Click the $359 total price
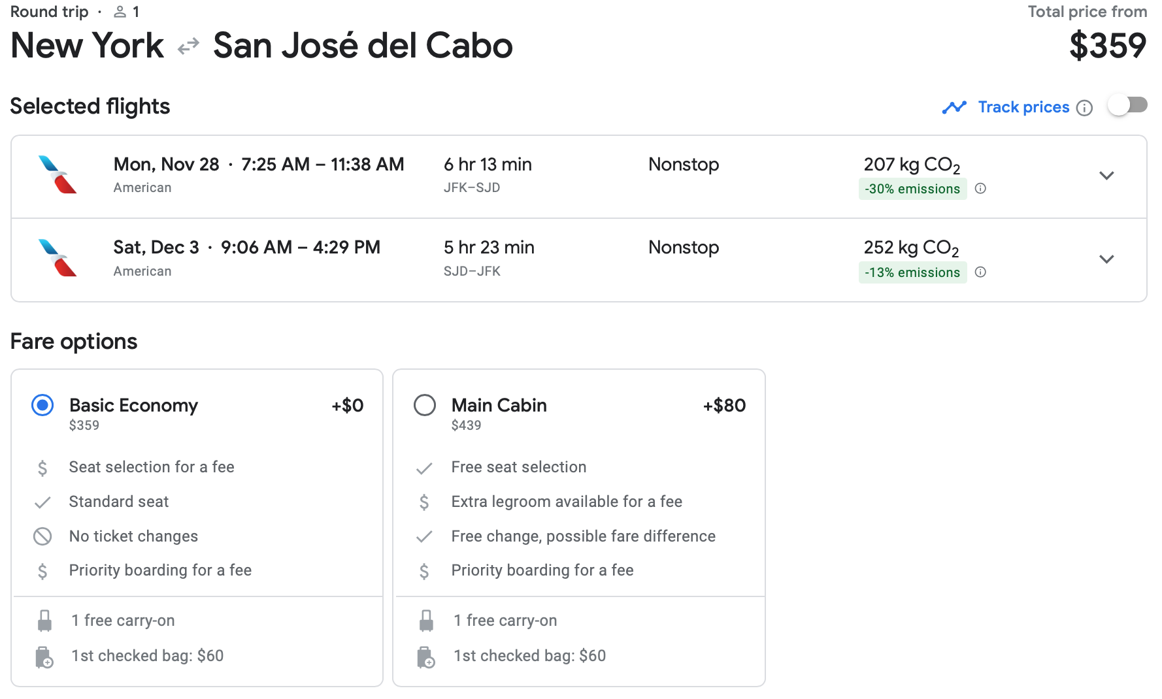This screenshot has height=699, width=1162. 1107,46
